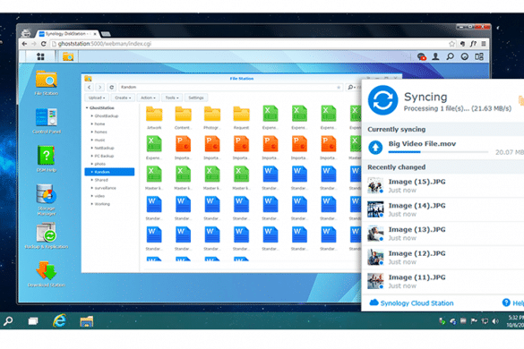Screen dimensions: 524x349
Task: Select File Station in the DSM taskbar
Action: (x=68, y=56)
